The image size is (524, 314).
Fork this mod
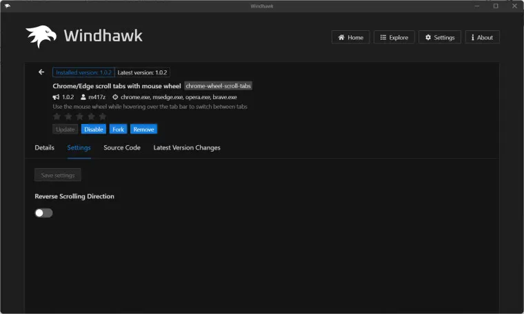(119, 129)
